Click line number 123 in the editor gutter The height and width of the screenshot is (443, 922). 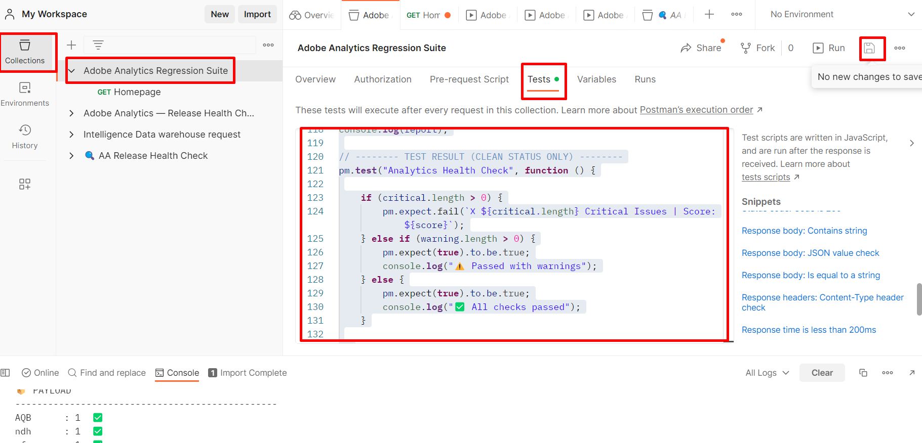click(x=315, y=198)
